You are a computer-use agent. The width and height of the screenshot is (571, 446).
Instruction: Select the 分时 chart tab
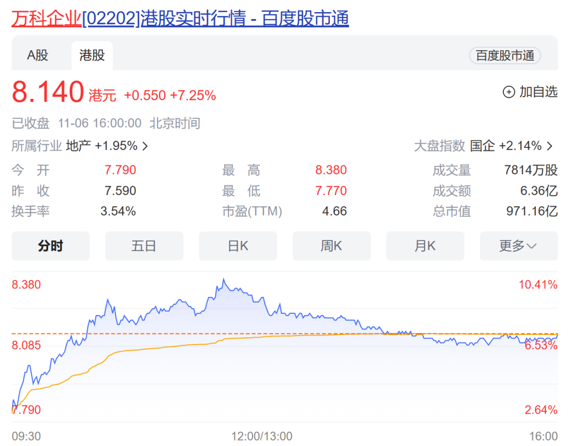pos(51,246)
